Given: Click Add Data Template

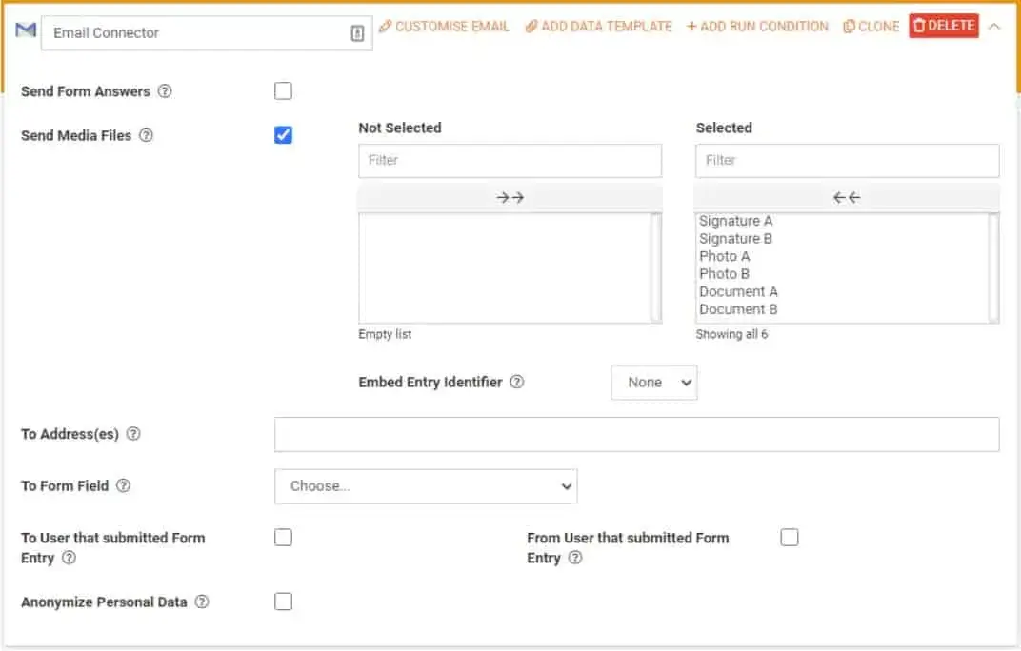Looking at the screenshot, I should (x=598, y=27).
